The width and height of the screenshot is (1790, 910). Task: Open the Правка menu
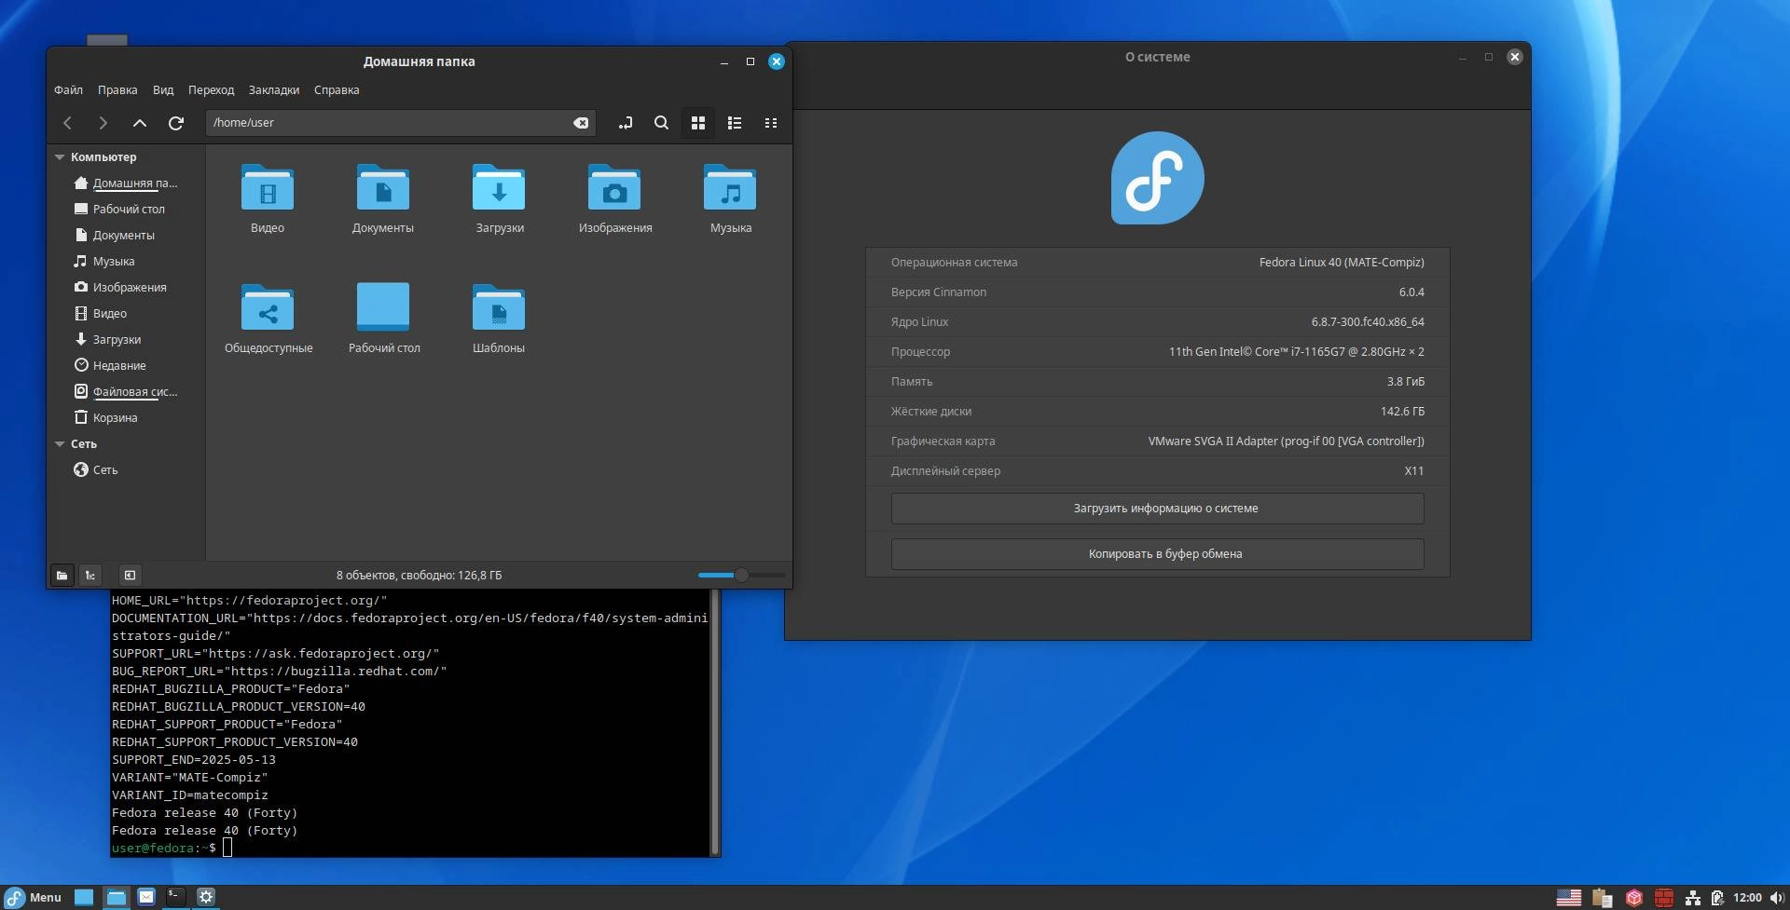(x=117, y=90)
